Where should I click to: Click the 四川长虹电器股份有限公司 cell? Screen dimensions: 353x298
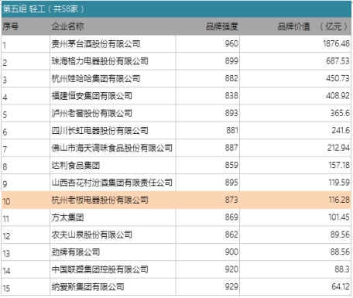pyautogui.click(x=113, y=131)
